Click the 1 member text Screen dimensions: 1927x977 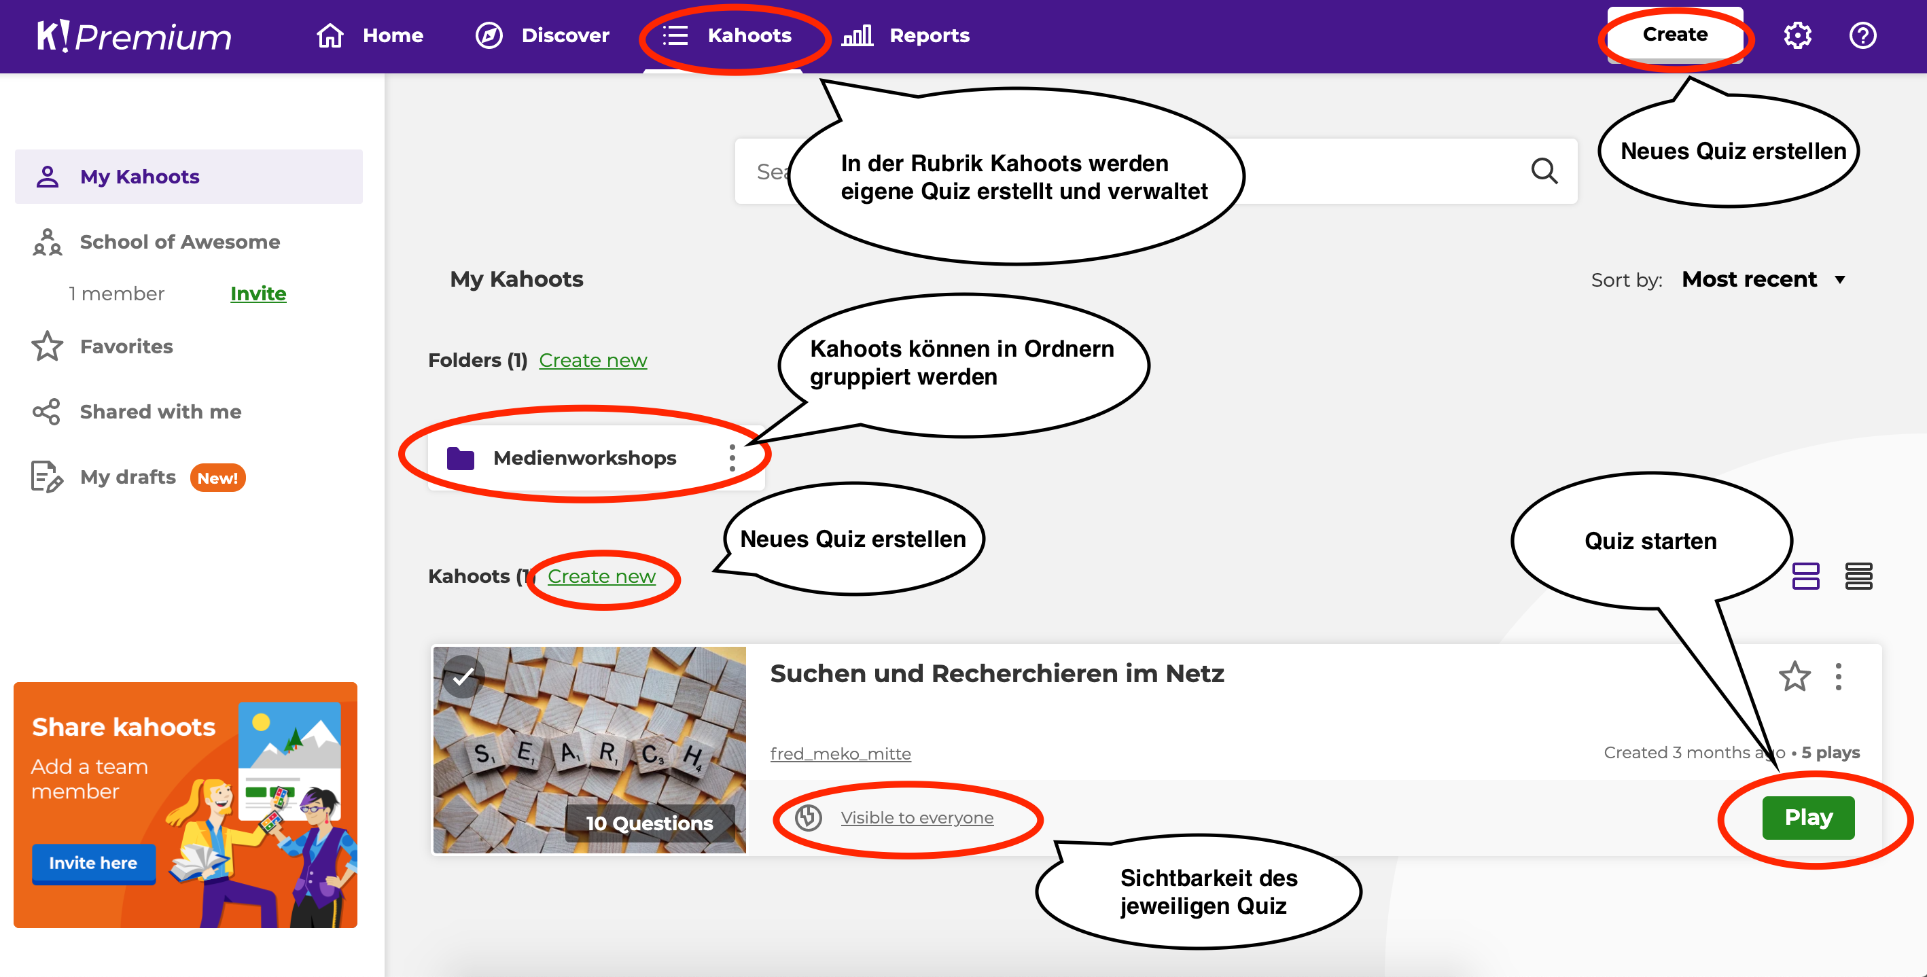click(x=116, y=294)
